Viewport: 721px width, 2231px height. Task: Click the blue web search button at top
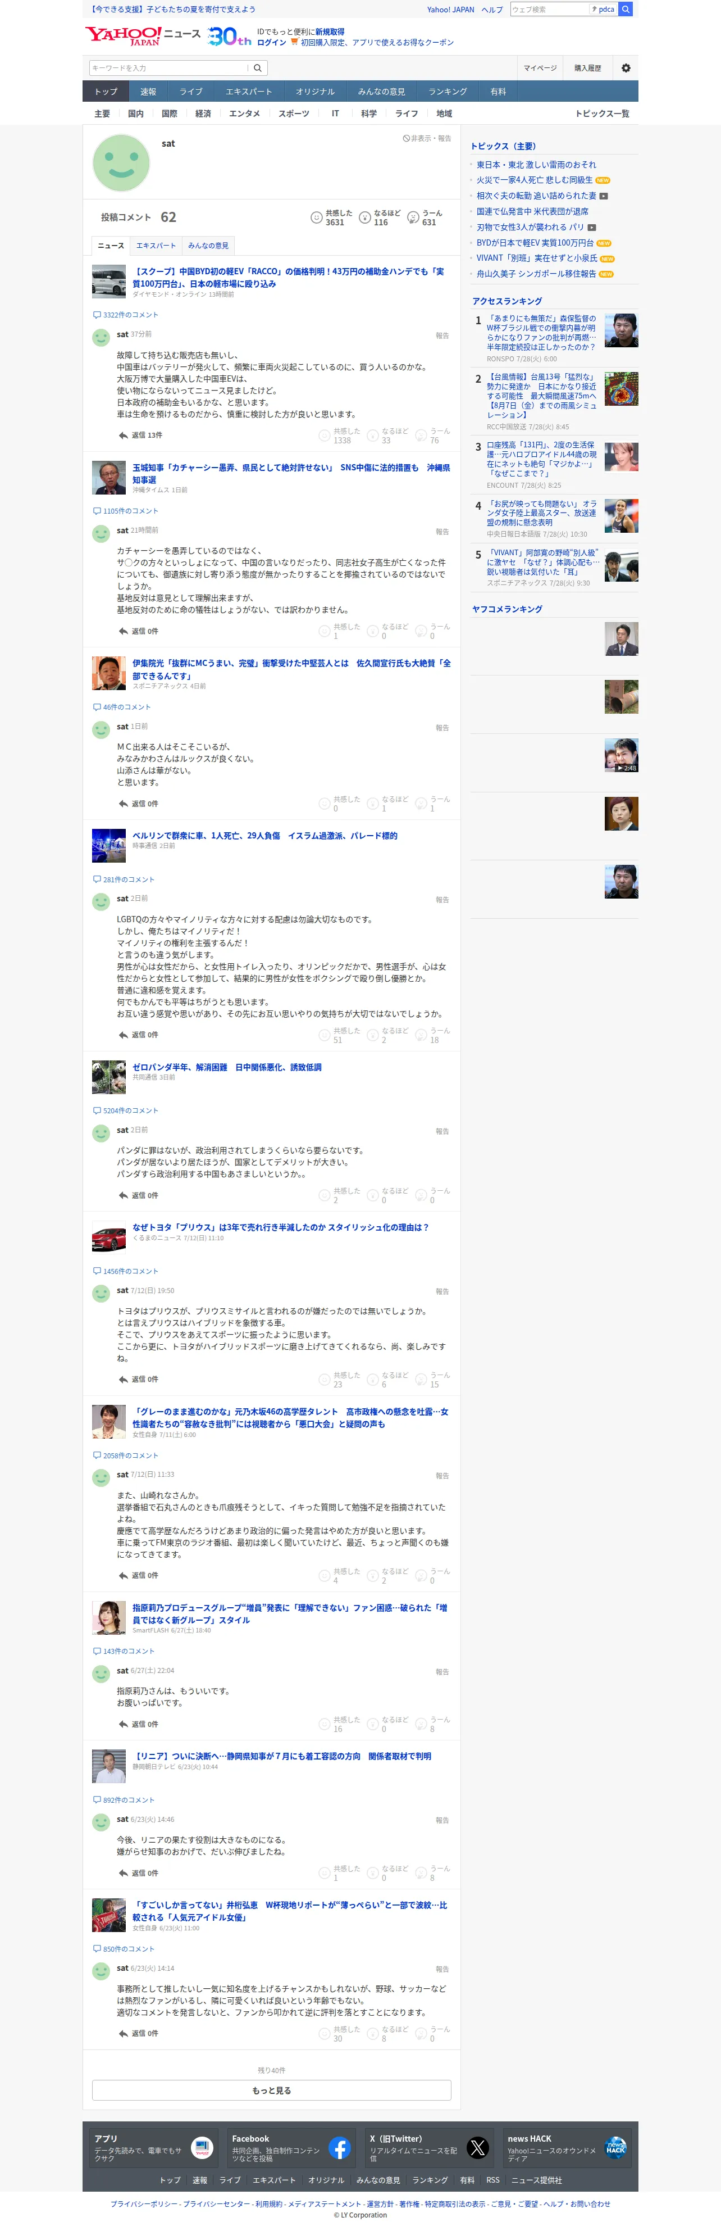point(625,8)
